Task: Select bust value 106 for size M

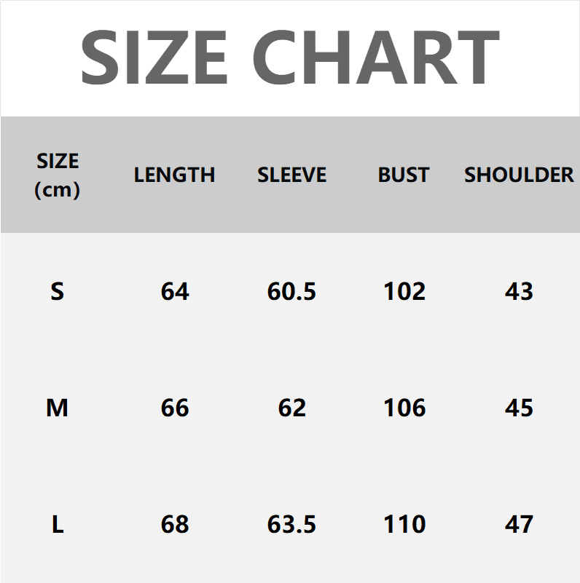Action: [x=404, y=408]
